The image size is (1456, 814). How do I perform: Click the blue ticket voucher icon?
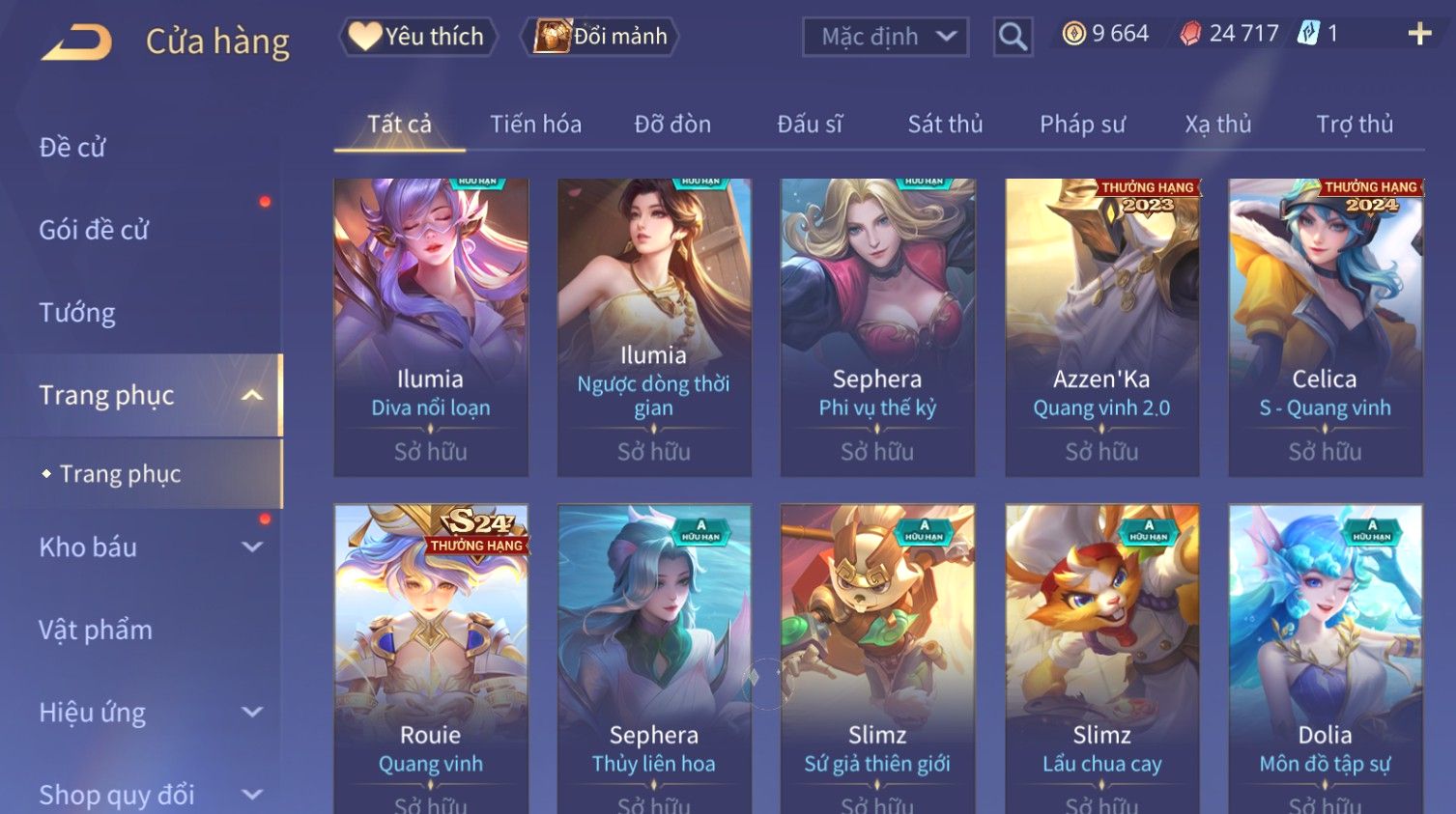[1307, 34]
